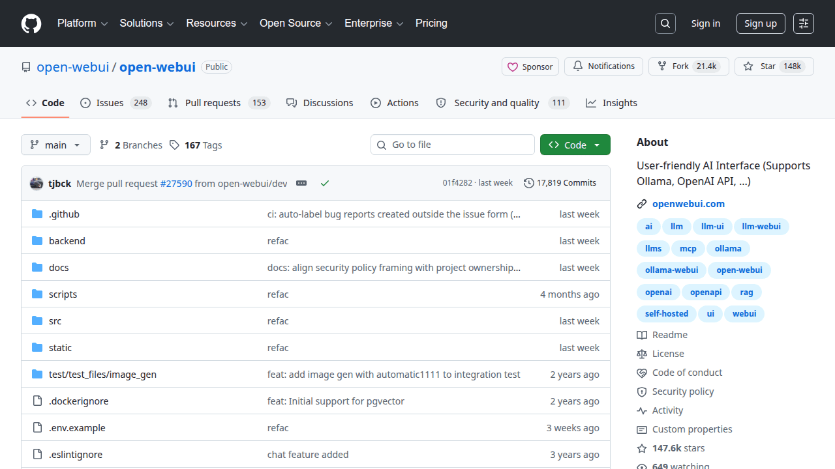Screen dimensions: 835x469
Task: View the 2 Branches link
Action: pos(130,145)
